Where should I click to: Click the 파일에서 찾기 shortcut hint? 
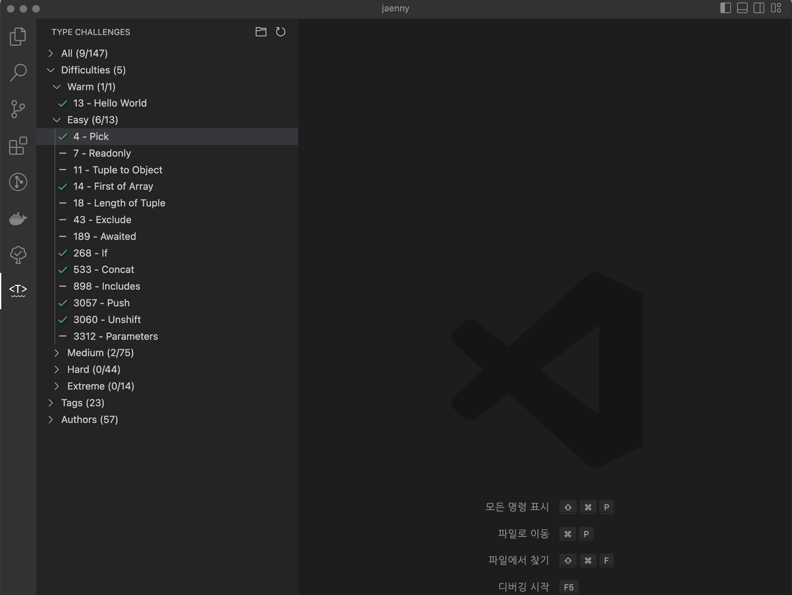click(519, 560)
